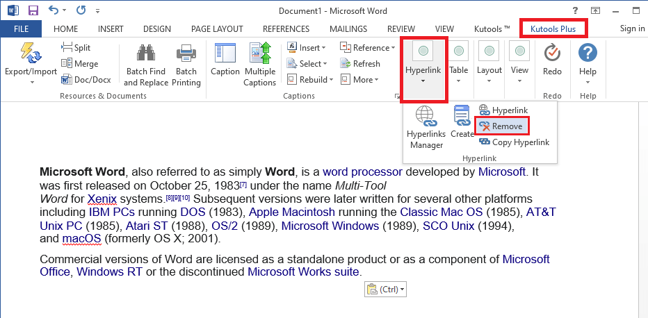Switch to the REFERENCES tab

point(286,28)
